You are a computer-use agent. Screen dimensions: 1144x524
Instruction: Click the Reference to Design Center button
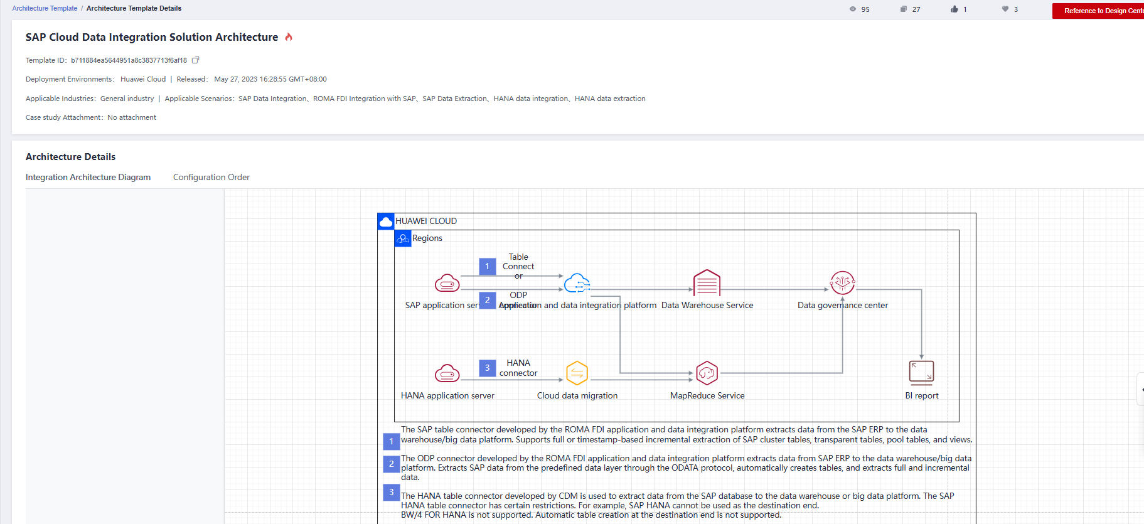[x=1098, y=11]
